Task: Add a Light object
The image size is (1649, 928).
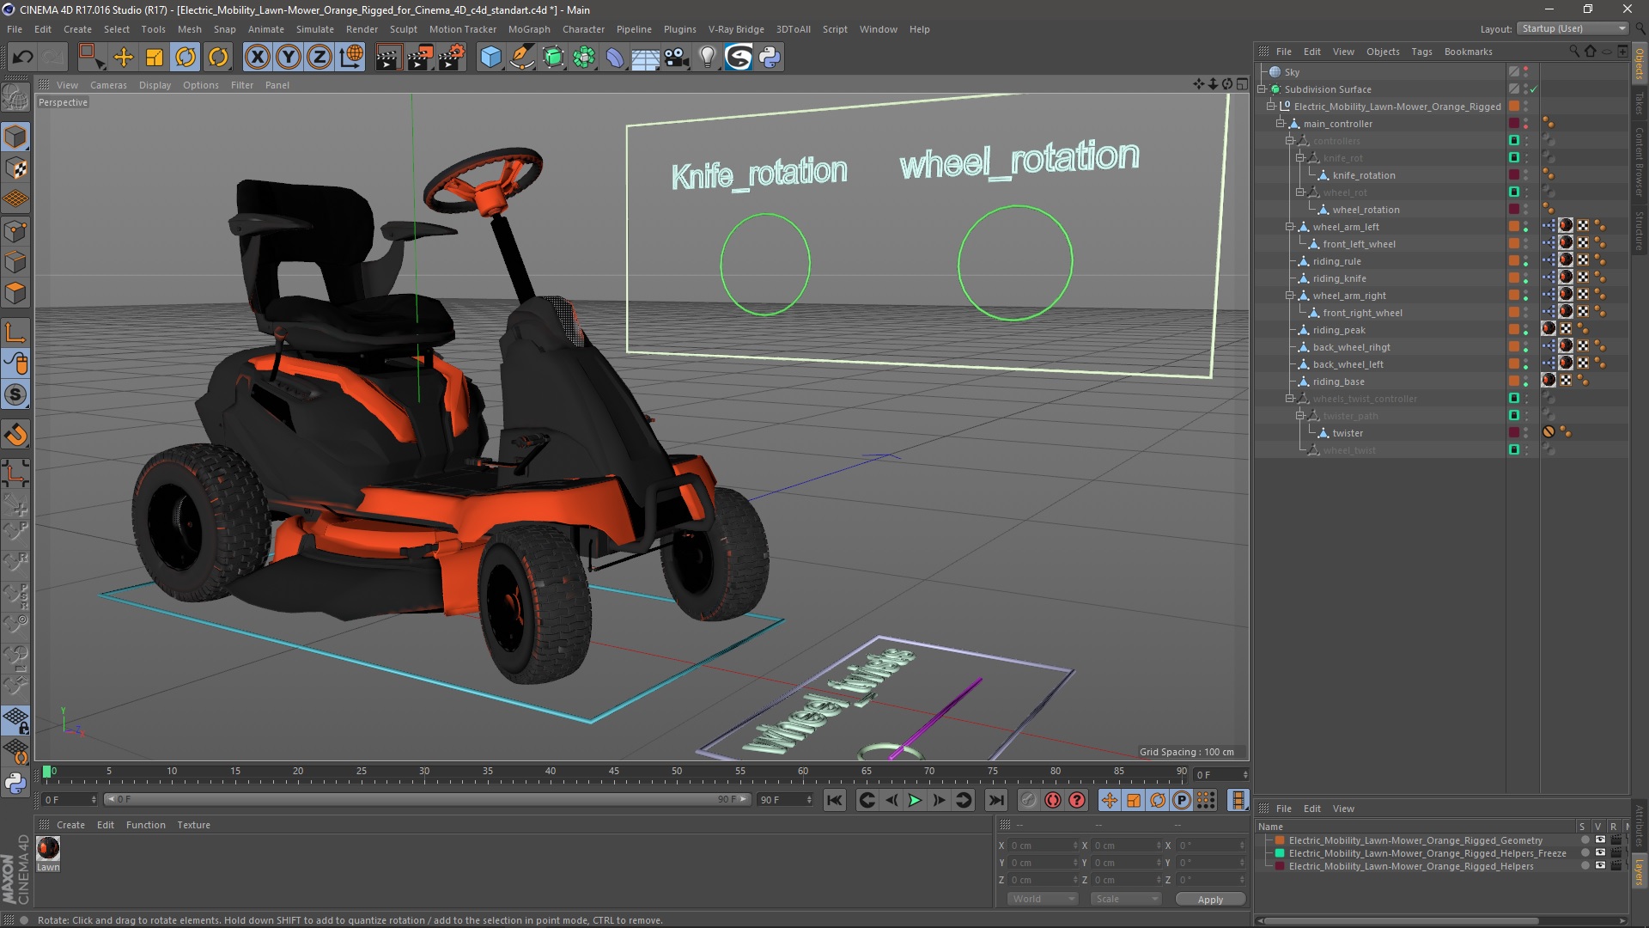Action: click(707, 58)
